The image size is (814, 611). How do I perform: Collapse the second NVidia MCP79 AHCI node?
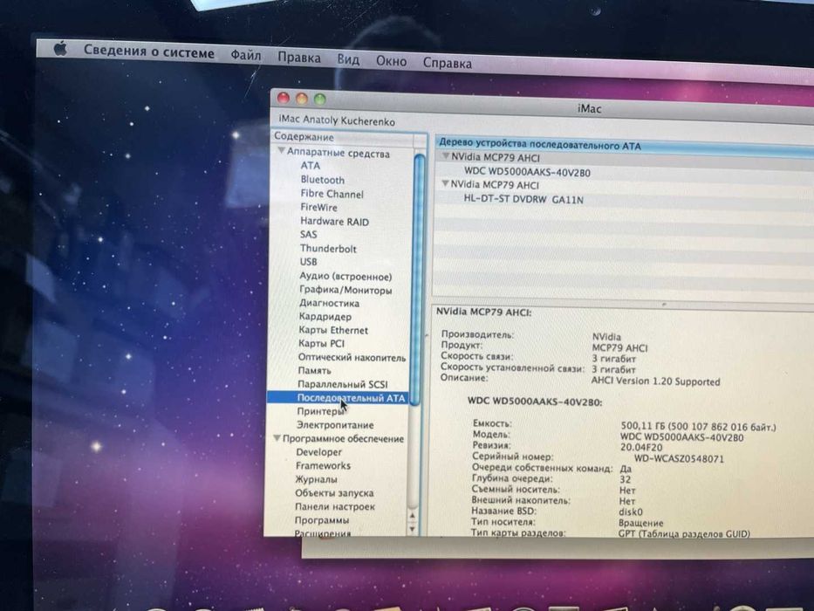coord(445,183)
